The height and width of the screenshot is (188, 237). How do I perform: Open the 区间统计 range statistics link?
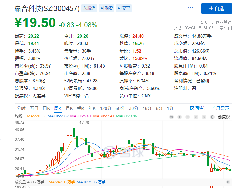tap(199, 108)
